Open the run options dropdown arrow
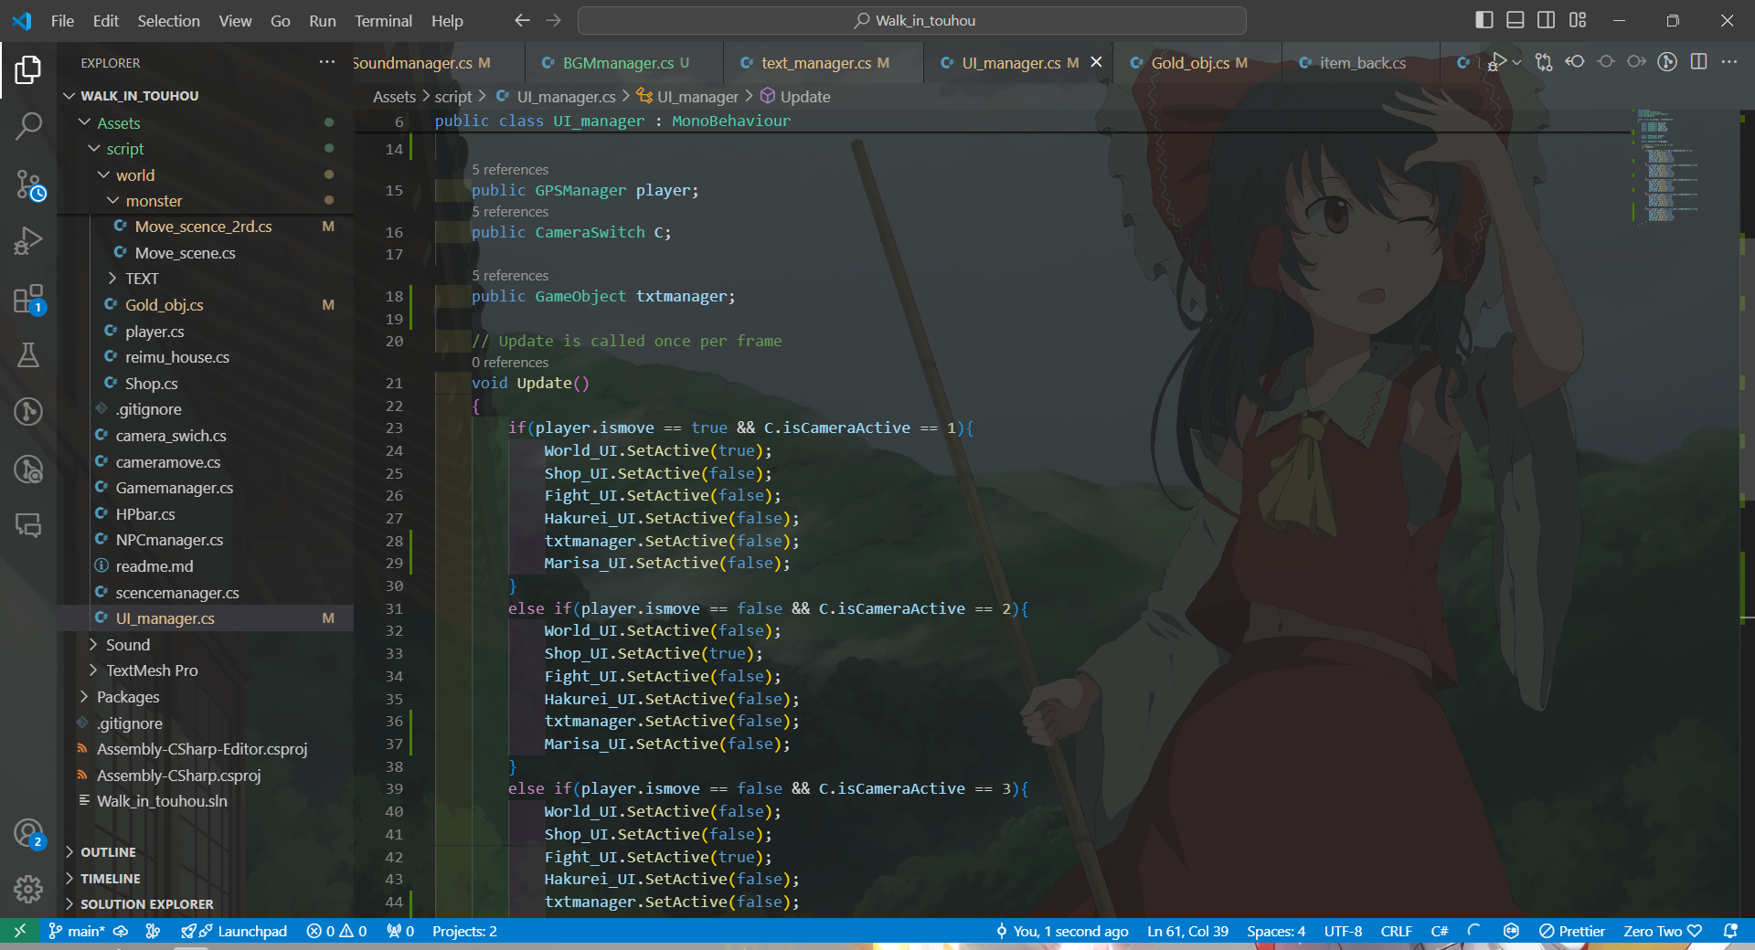The height and width of the screenshot is (950, 1755). [1516, 62]
